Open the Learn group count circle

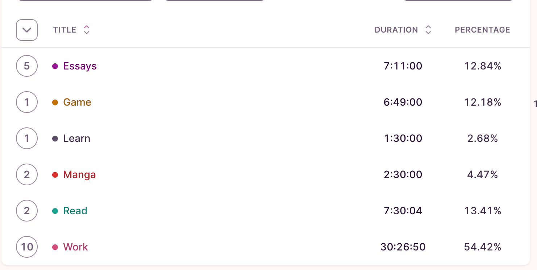point(27,138)
